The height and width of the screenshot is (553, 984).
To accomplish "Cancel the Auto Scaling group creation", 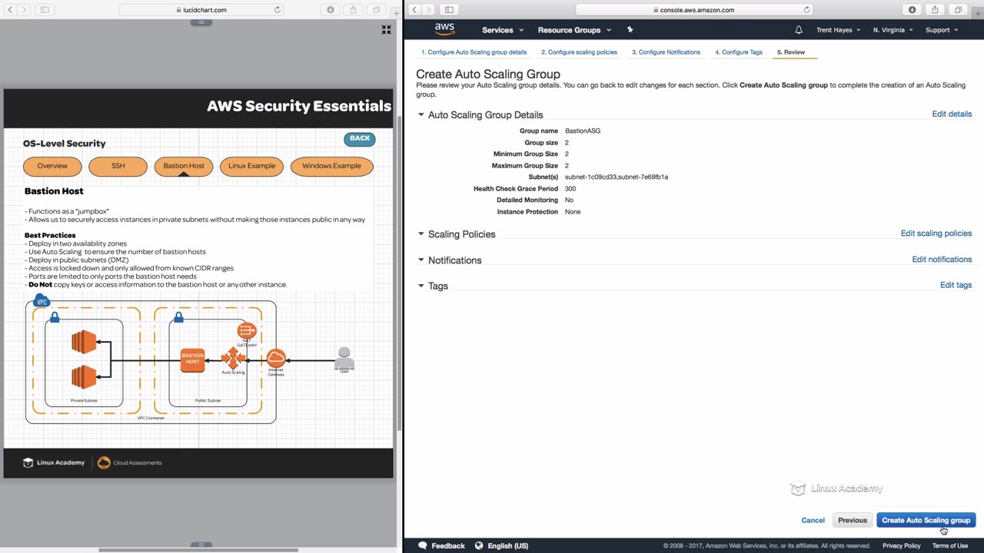I will 813,520.
